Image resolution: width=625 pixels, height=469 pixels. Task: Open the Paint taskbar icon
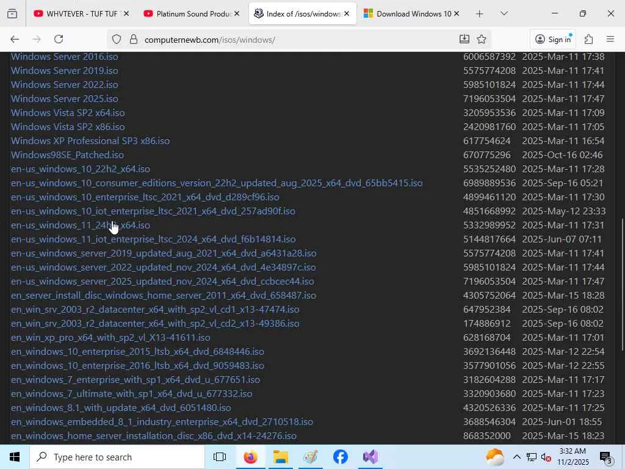coord(310,457)
